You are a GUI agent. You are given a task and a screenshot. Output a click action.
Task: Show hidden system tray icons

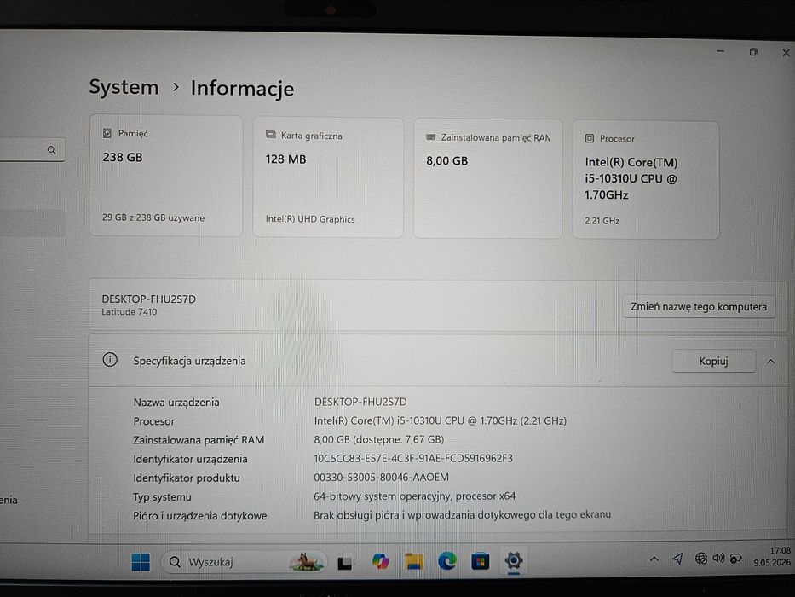coord(654,559)
